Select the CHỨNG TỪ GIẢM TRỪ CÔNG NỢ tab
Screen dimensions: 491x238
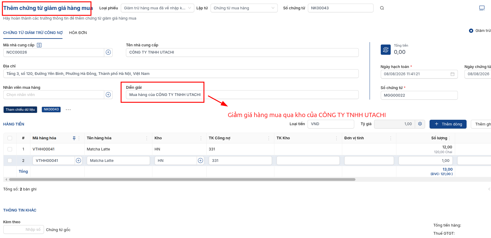[x=33, y=33]
